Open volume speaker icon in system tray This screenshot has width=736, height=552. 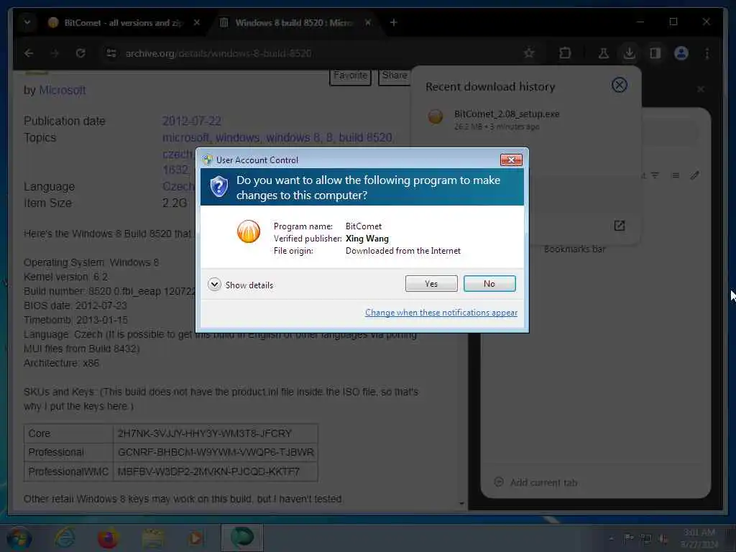tap(663, 539)
